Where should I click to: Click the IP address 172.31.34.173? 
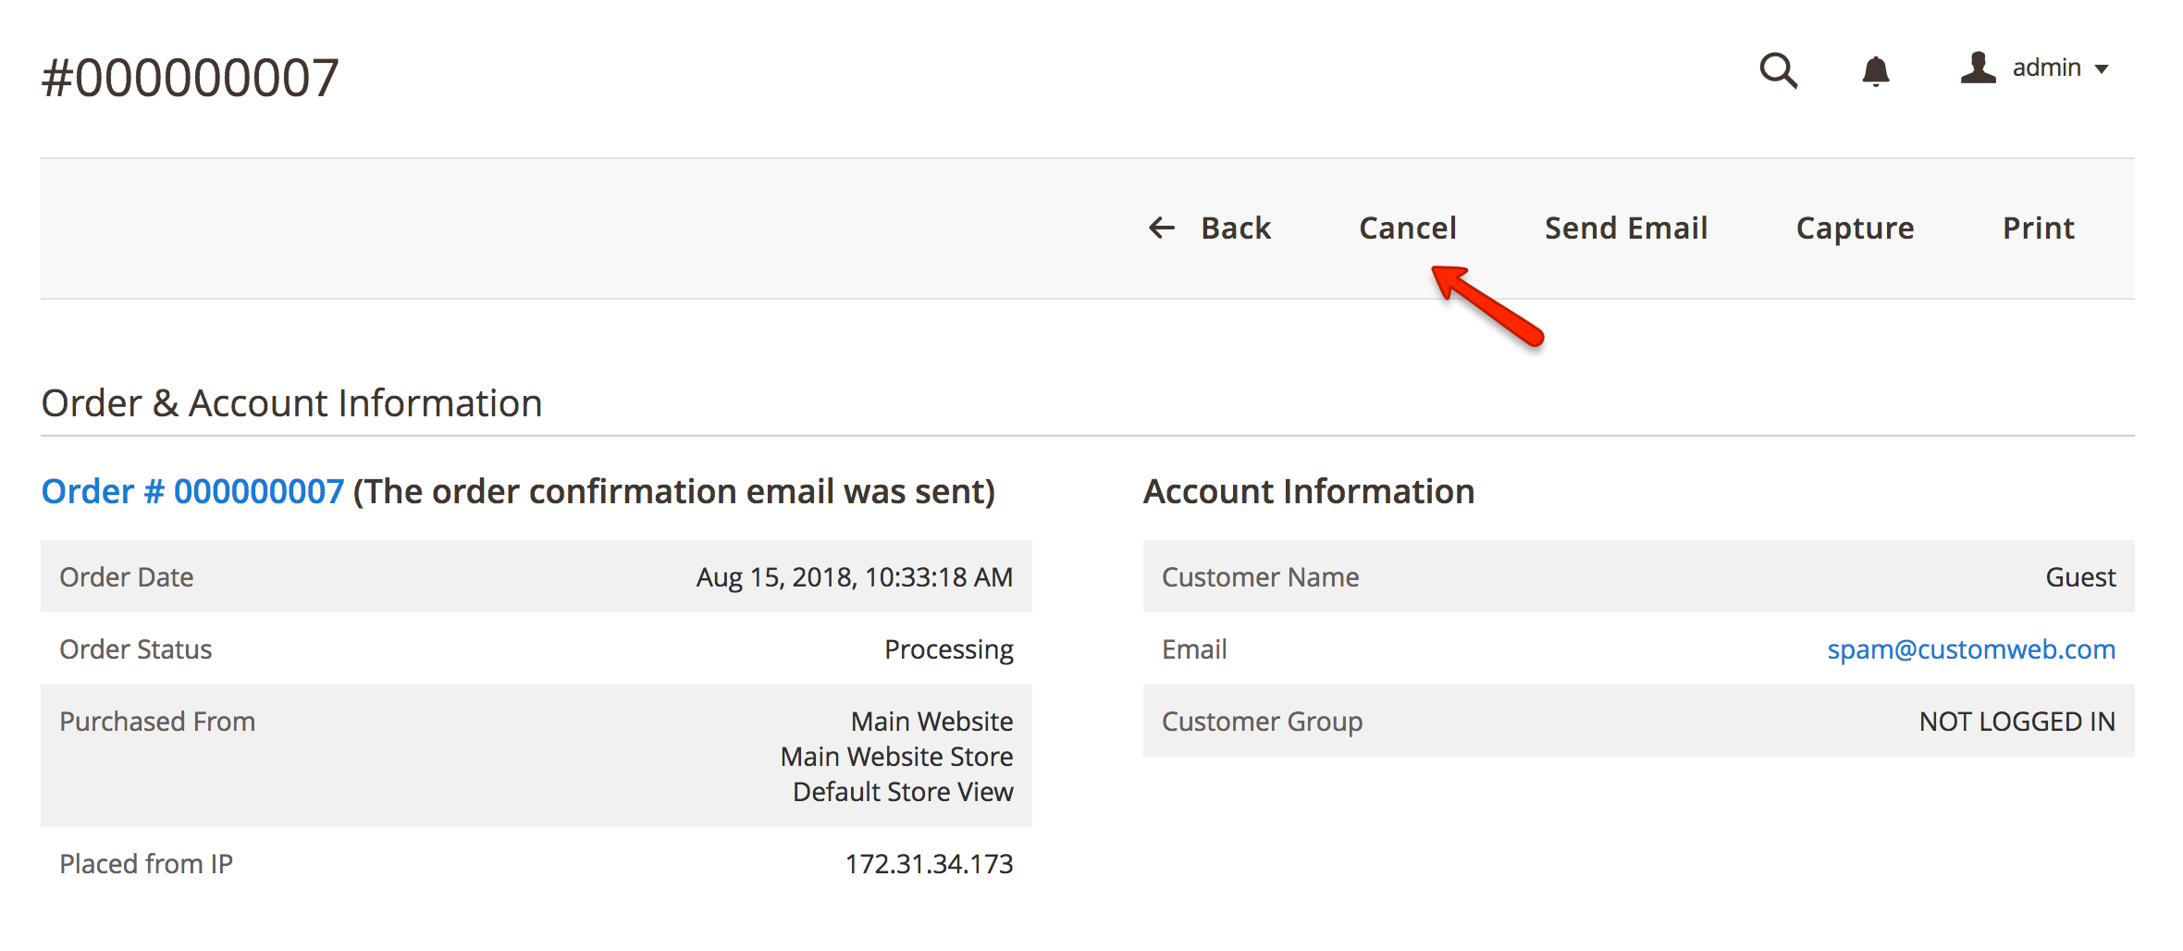(930, 863)
